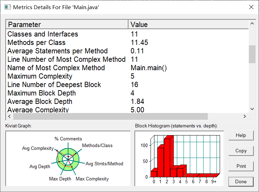Select Average Statements per Method row
The width and height of the screenshot is (259, 192).
[x=127, y=51]
